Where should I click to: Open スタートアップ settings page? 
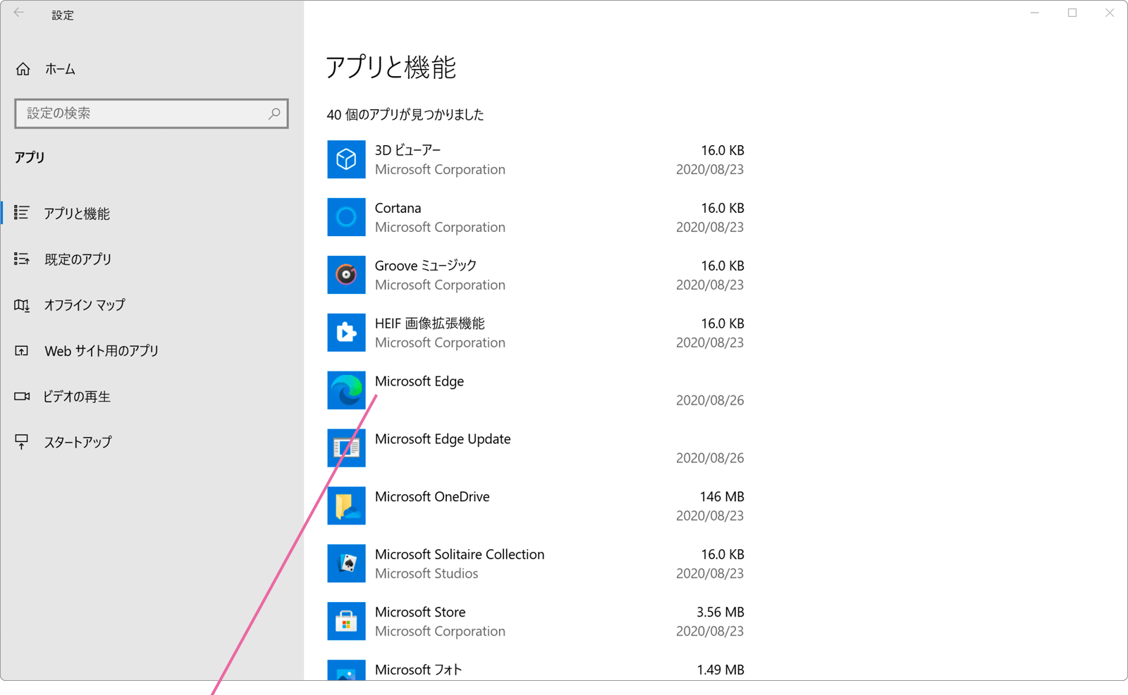tap(78, 443)
